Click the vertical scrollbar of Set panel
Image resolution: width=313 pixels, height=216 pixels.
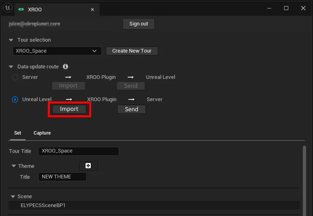(x=304, y=180)
